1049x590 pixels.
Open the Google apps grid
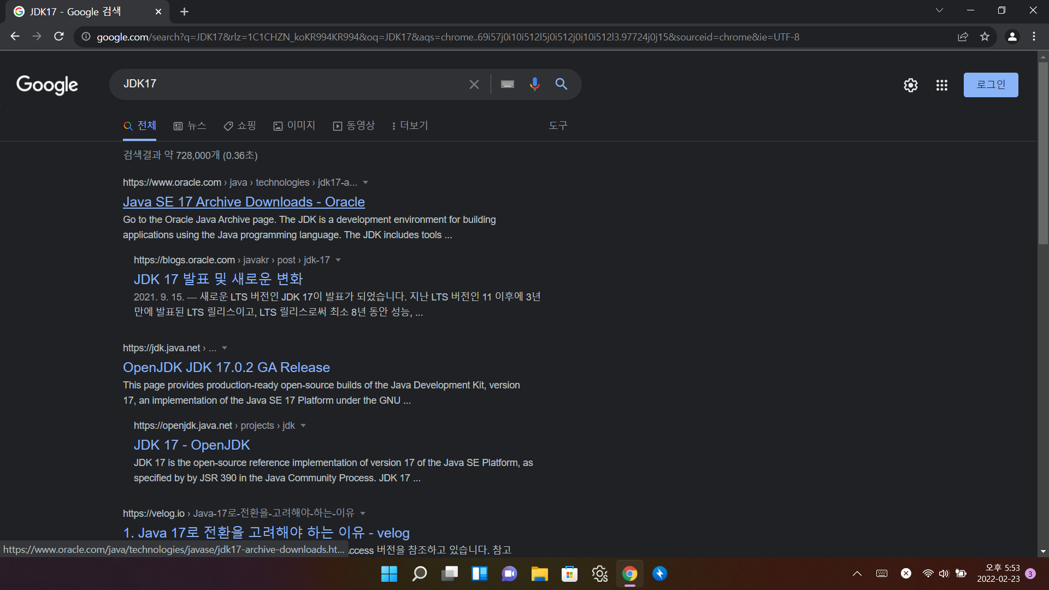(x=941, y=85)
